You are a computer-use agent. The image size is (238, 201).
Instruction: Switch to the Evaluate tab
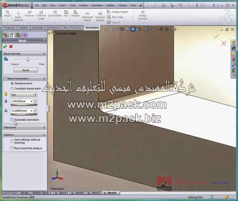coord(37,28)
